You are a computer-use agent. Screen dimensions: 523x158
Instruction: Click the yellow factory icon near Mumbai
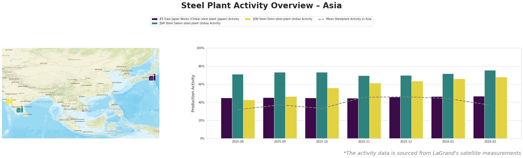point(9,101)
